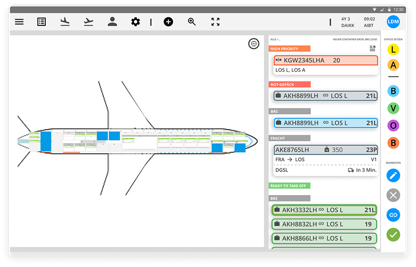The width and height of the screenshot is (416, 267).
Task: Click the add plus circle icon
Action: [168, 22]
